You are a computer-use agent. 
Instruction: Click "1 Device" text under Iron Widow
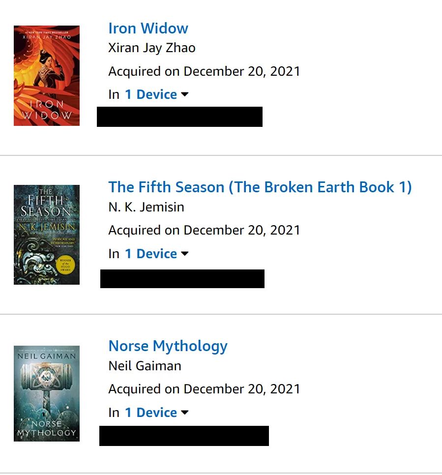click(x=150, y=94)
